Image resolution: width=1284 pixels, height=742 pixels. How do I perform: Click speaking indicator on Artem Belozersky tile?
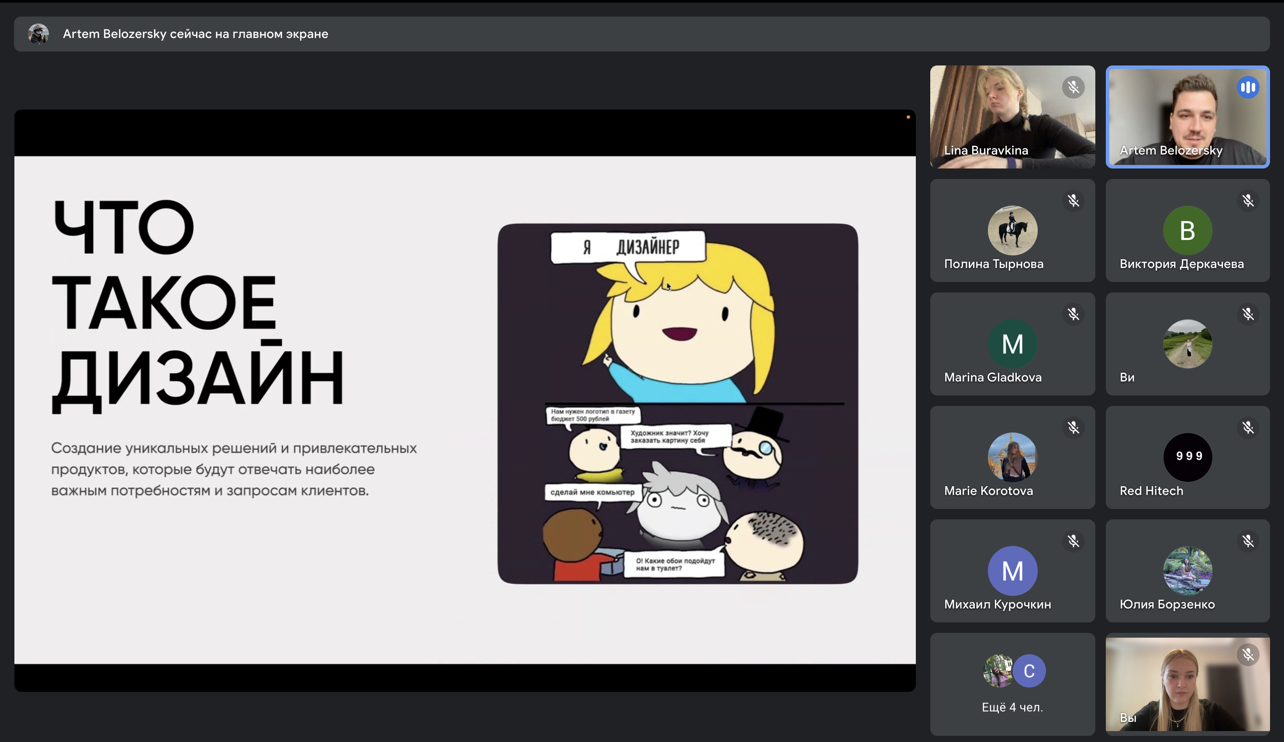pos(1248,87)
